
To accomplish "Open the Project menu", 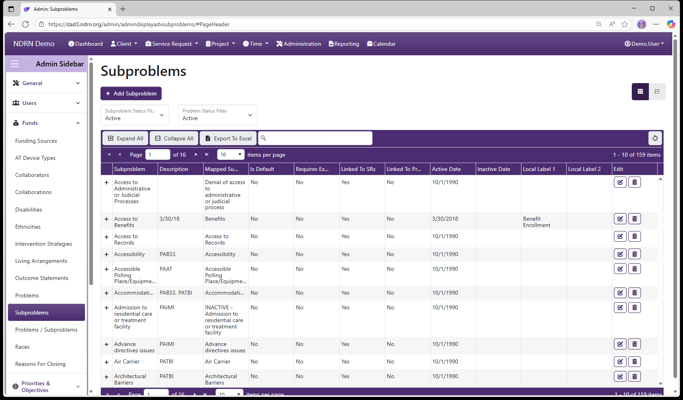I will point(220,44).
